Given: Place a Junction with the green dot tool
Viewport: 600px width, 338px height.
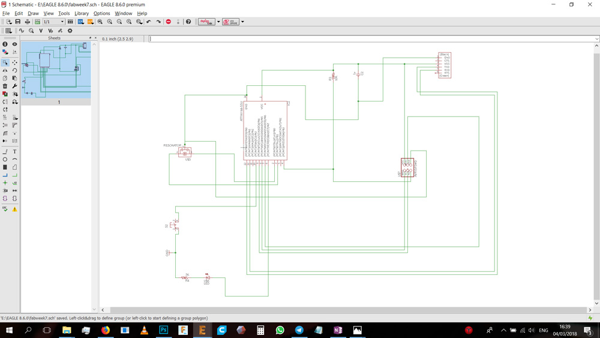Looking at the screenshot, I should coord(5,183).
